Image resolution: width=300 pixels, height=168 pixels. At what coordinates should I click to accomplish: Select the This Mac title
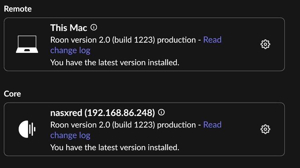click(69, 28)
